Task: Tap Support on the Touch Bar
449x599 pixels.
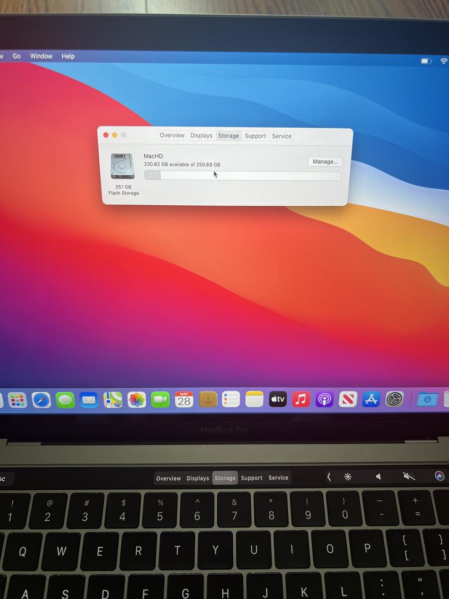Action: [x=252, y=478]
